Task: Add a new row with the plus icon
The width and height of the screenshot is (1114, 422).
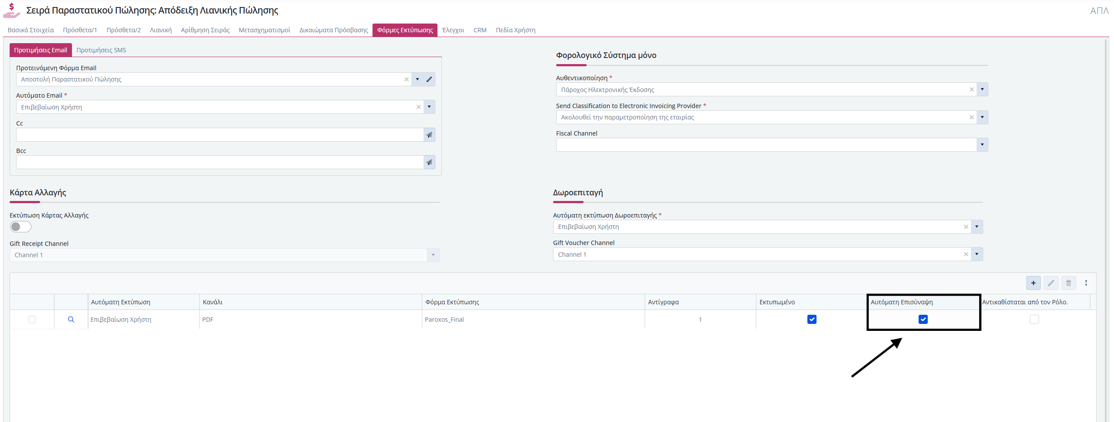Action: (x=1033, y=283)
